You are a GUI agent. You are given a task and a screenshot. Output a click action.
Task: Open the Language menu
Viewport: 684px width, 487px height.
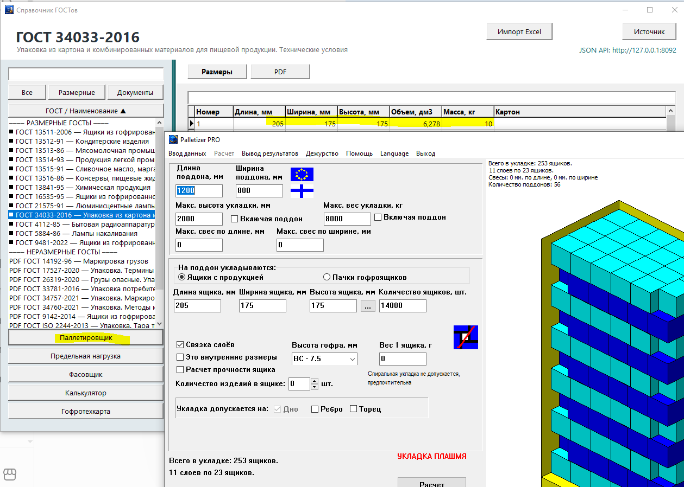394,153
